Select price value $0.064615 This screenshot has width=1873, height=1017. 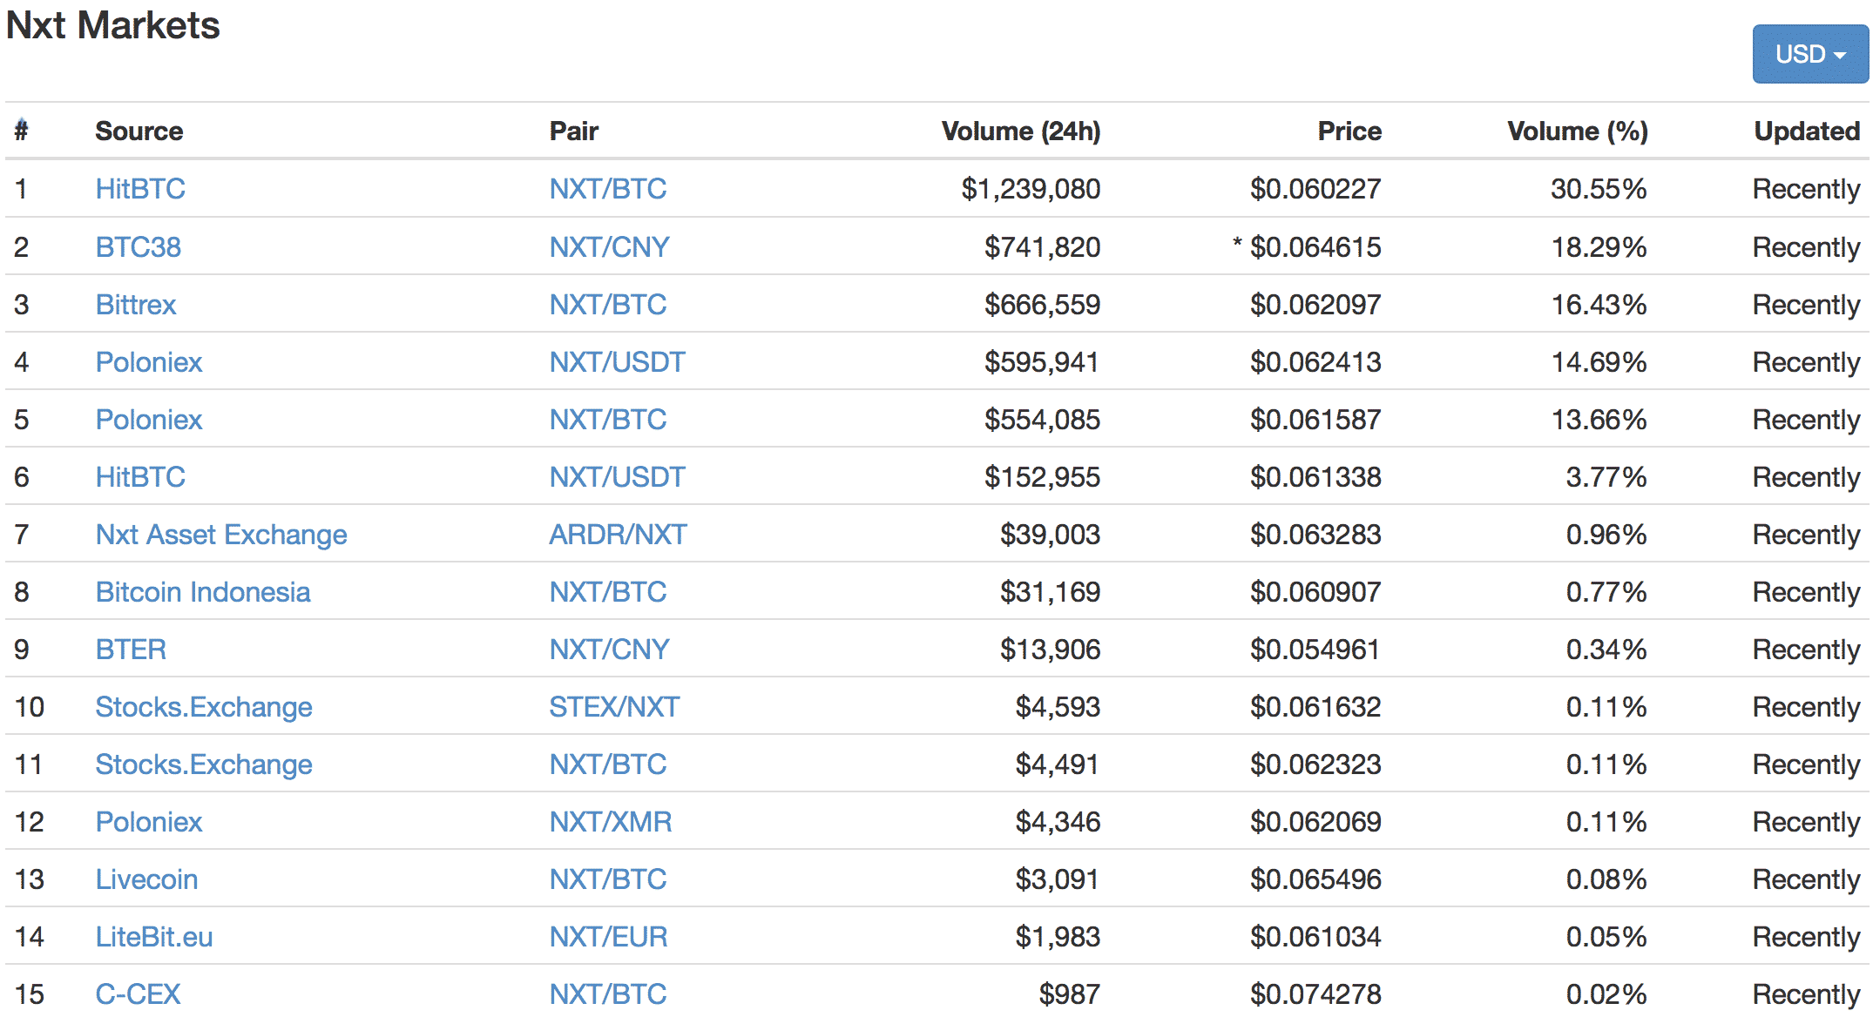click(1315, 247)
